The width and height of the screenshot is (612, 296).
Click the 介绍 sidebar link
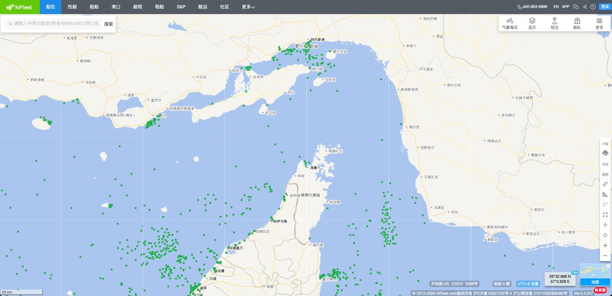pyautogui.click(x=605, y=144)
